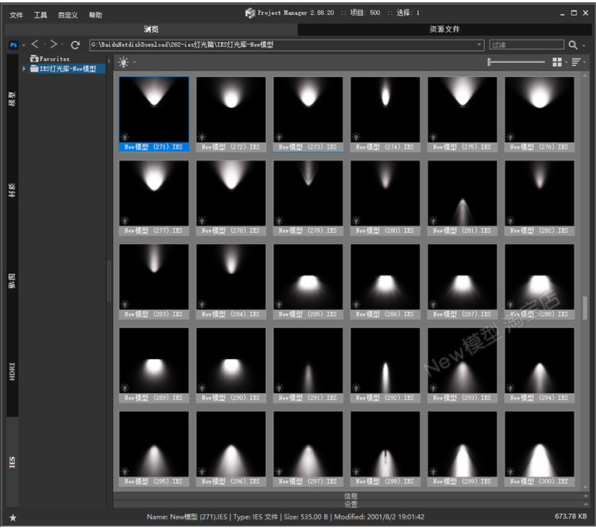Switch to the 资源文件 tab
Image resolution: width=596 pixels, height=529 pixels.
pyautogui.click(x=444, y=29)
